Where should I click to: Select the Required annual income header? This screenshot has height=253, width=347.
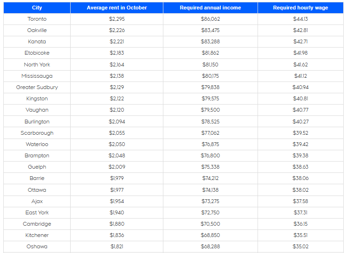coord(210,8)
